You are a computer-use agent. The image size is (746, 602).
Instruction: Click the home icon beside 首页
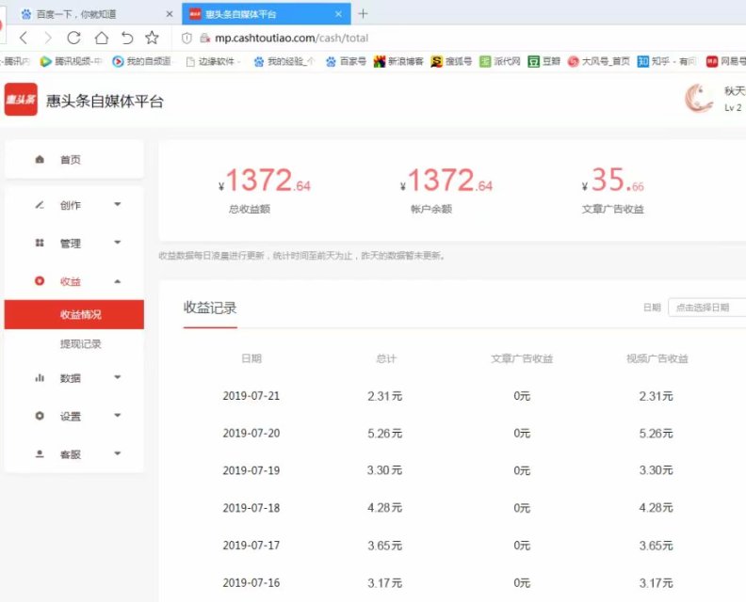40,159
